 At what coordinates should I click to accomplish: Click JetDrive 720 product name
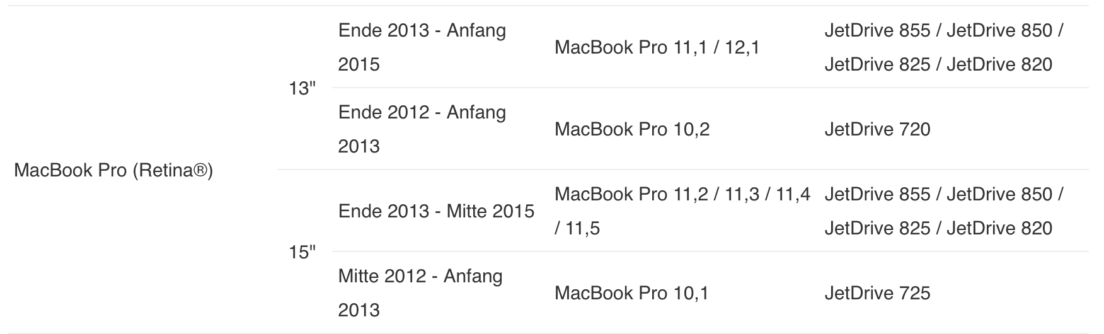877,129
